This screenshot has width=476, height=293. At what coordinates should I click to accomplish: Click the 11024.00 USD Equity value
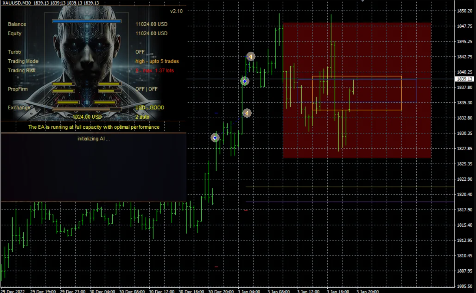[151, 33]
